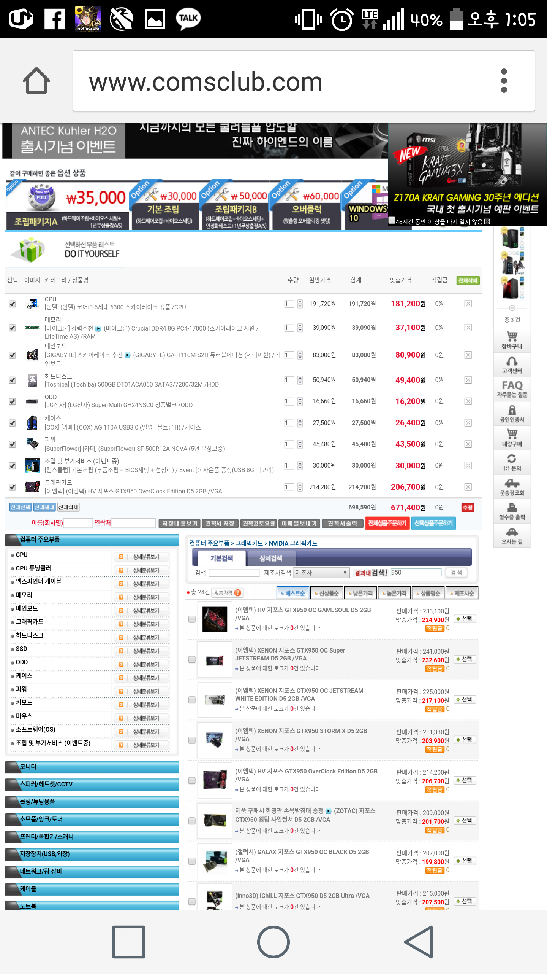547x974 pixels.
Task: Adjust the CPU quantity stepper
Action: pyautogui.click(x=300, y=304)
